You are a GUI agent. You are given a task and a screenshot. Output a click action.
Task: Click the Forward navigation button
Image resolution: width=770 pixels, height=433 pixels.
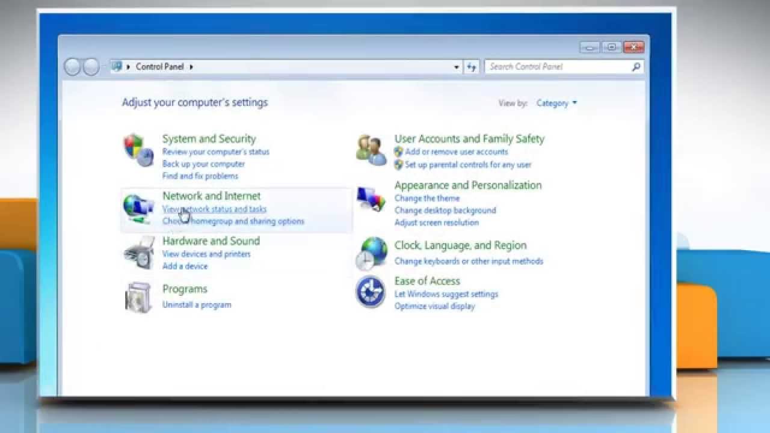click(91, 67)
